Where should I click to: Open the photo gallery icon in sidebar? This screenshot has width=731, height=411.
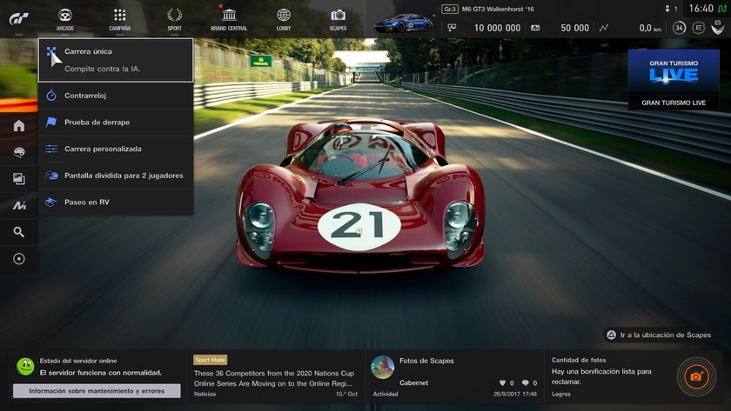tap(18, 179)
